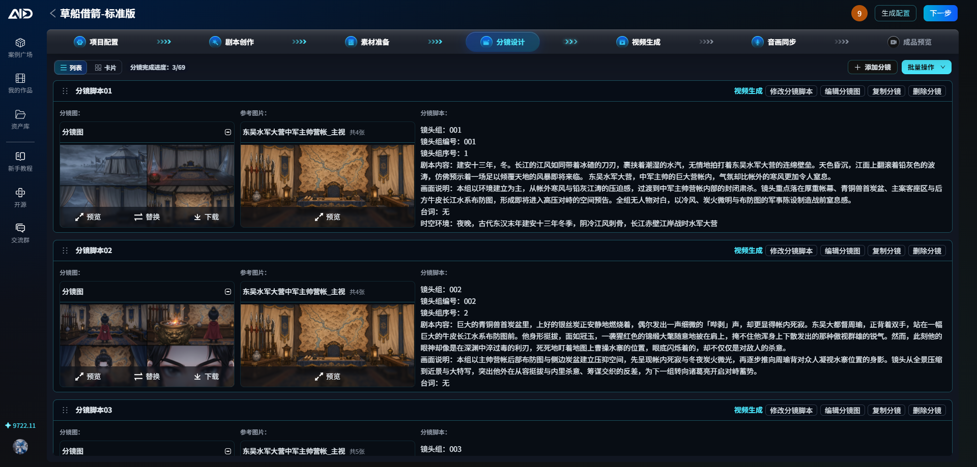
Task: Open reference image thumbnail in 分镜脚本01
Action: 327,175
